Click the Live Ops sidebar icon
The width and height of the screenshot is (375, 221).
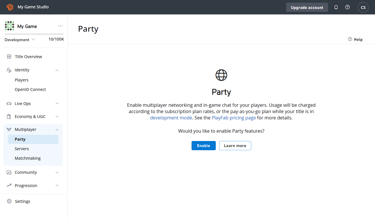pos(9,103)
